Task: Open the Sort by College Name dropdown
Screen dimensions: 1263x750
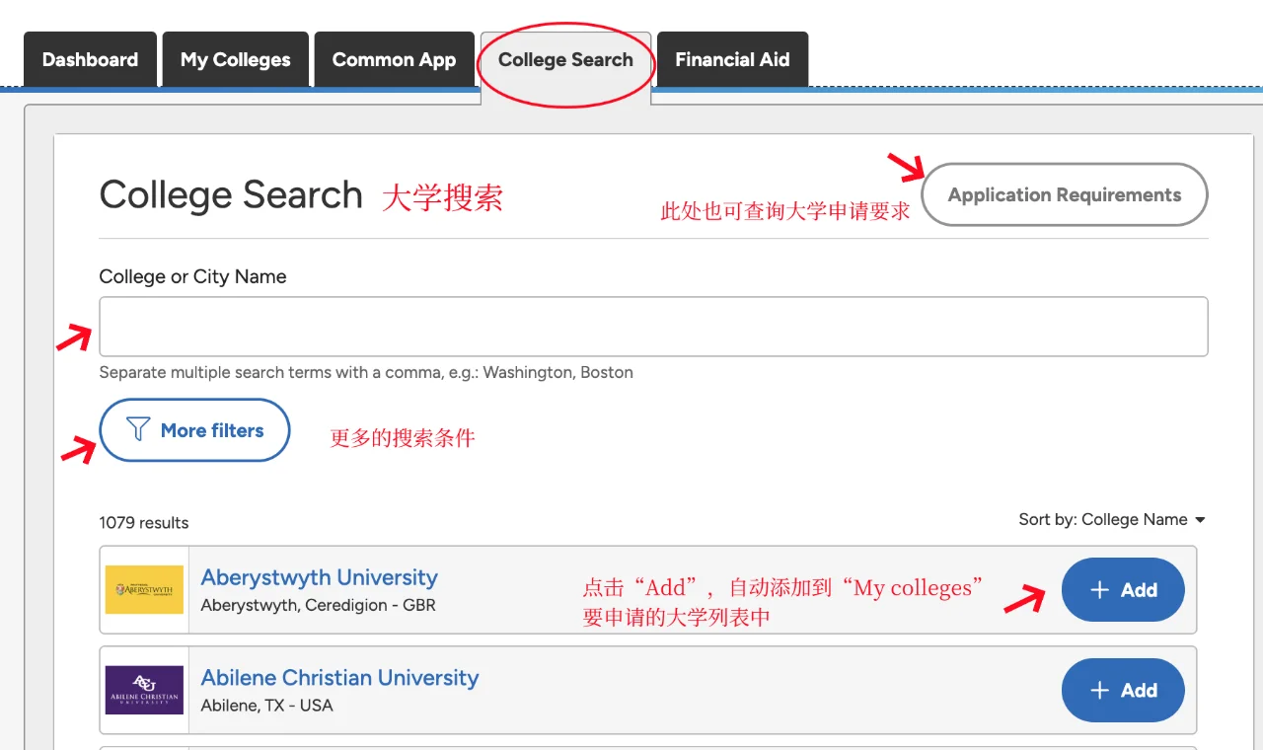Action: coord(1112,519)
